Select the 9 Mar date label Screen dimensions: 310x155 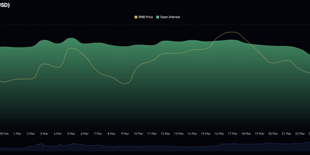[x=125, y=134]
